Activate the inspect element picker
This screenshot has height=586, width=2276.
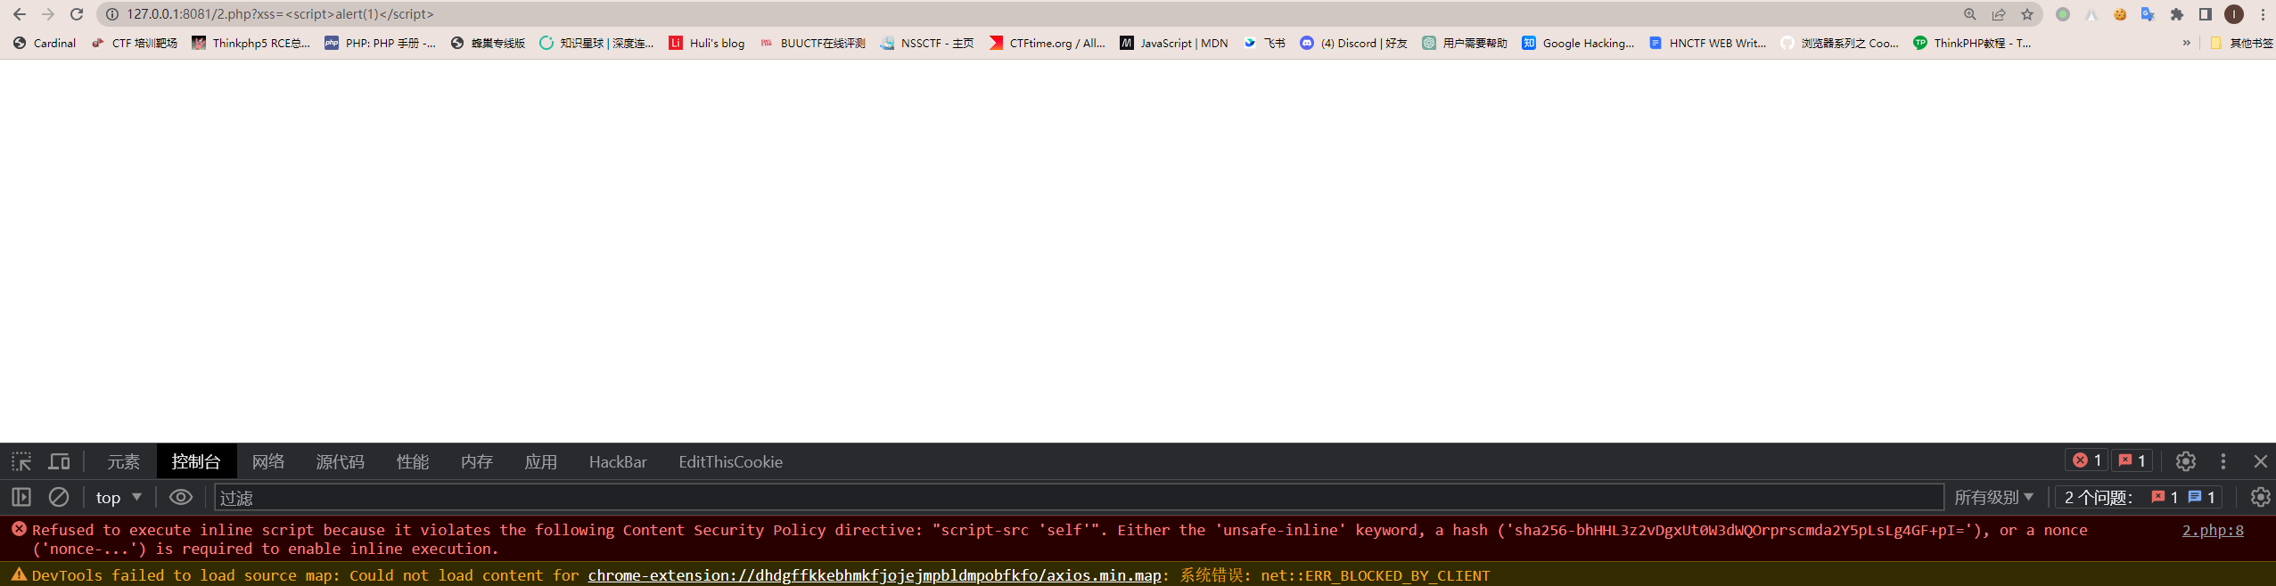click(x=21, y=461)
